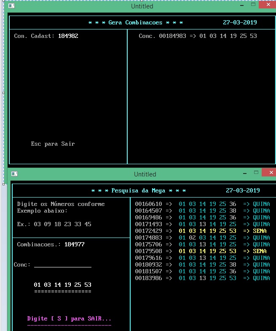Minimize the Gera Combinacoes window

click(241, 5)
